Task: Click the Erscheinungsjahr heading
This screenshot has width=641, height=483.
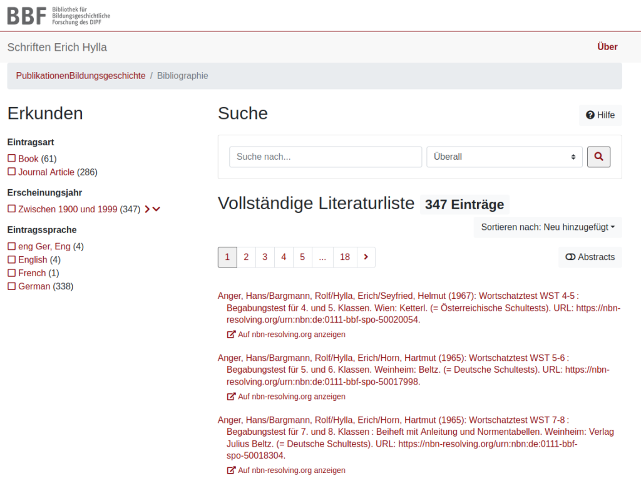Action: pyautogui.click(x=44, y=192)
